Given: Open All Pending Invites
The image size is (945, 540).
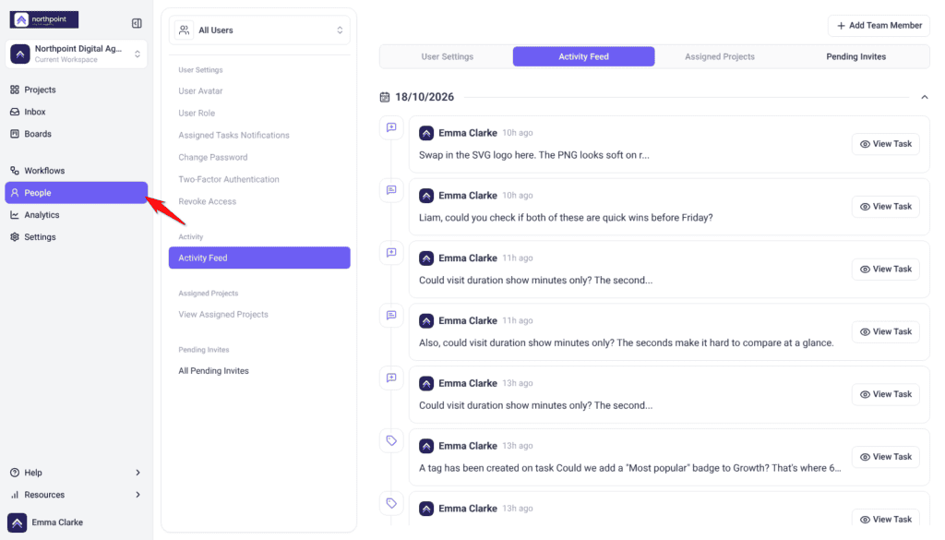Looking at the screenshot, I should 213,371.
